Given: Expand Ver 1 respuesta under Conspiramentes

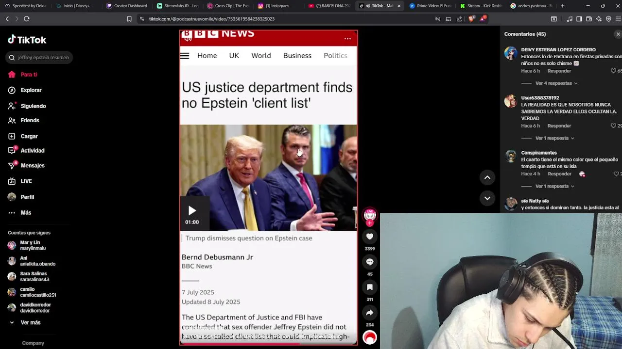Looking at the screenshot, I should pyautogui.click(x=555, y=186).
